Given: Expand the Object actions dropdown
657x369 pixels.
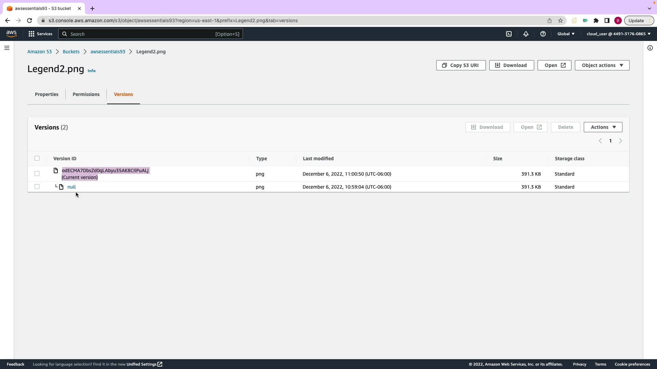Looking at the screenshot, I should [x=602, y=65].
